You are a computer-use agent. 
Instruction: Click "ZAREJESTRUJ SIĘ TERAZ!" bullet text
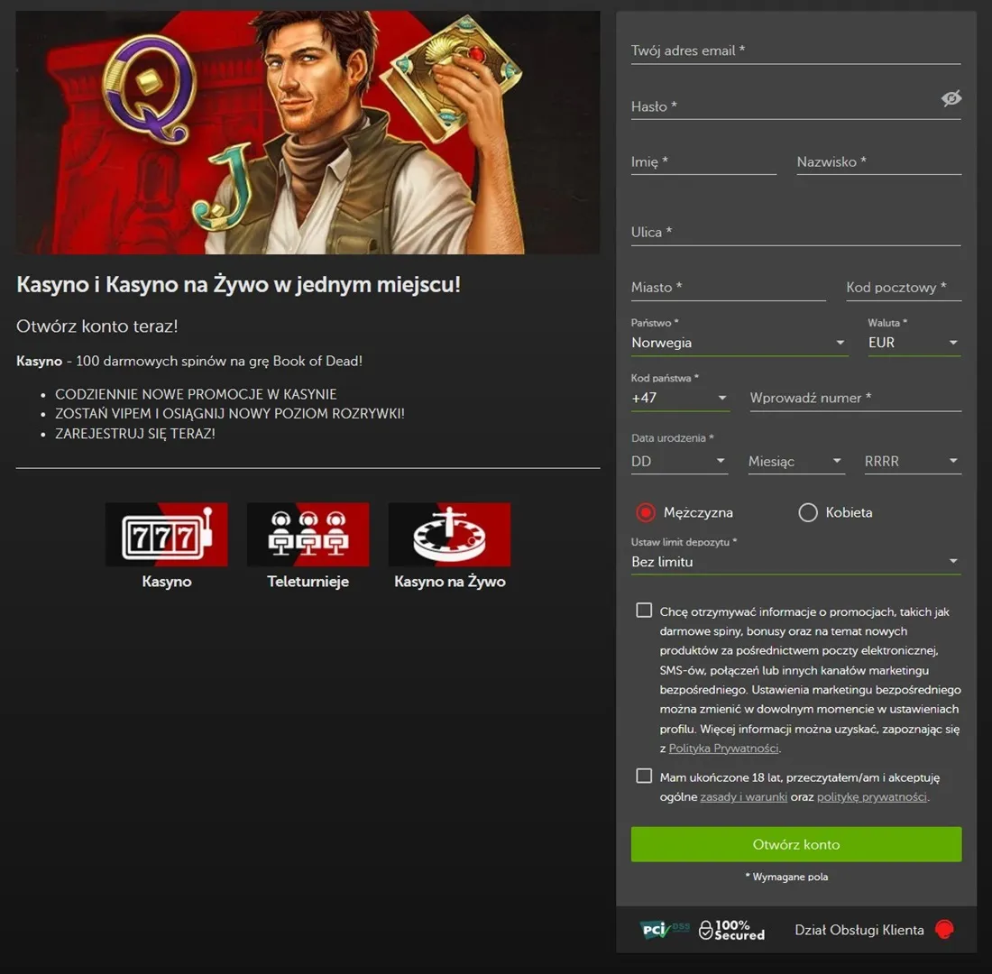tap(134, 434)
